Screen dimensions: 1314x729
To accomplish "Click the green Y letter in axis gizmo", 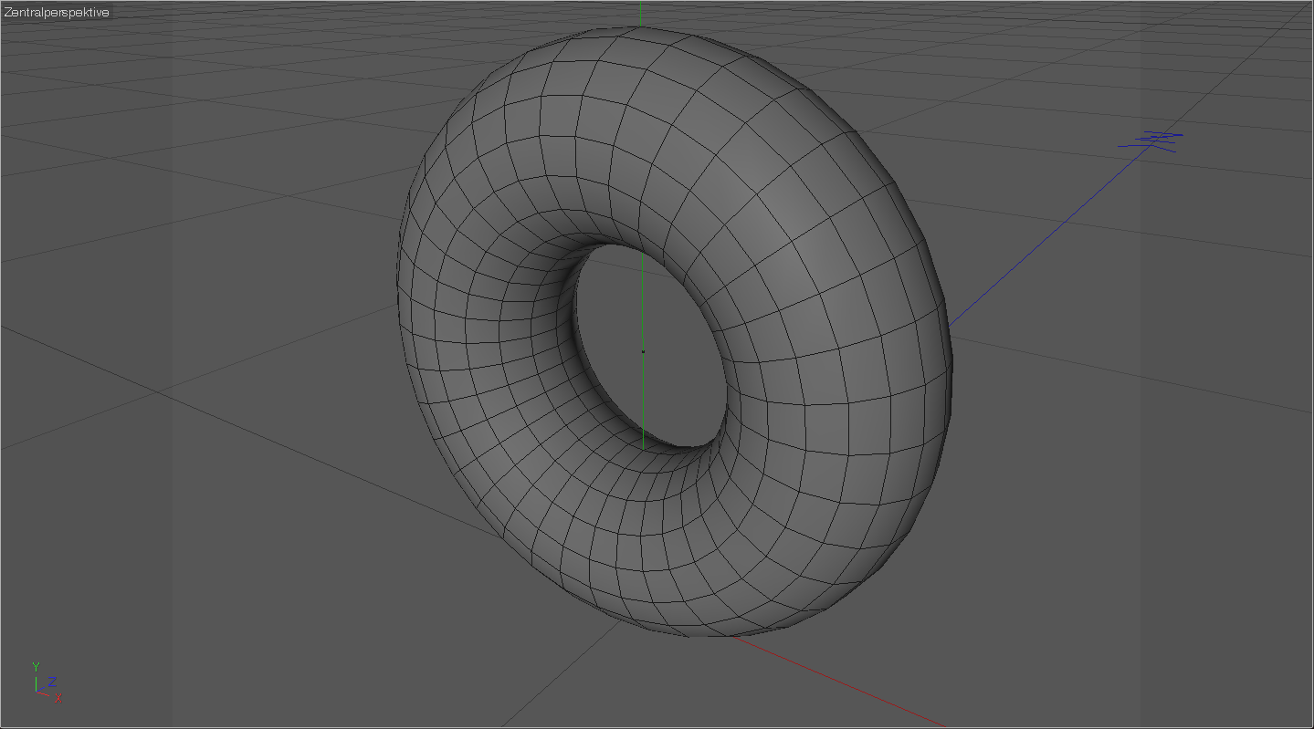I will click(x=36, y=666).
